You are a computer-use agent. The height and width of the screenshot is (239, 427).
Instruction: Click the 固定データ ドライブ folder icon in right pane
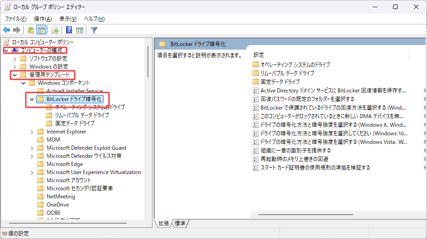pos(256,82)
